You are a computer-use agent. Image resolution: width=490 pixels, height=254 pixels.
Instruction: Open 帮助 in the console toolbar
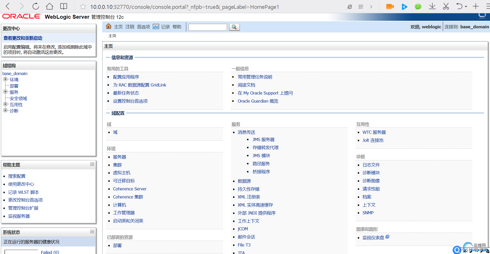(x=177, y=27)
